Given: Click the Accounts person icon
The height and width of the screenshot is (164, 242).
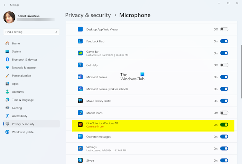Looking at the screenshot, I should pyautogui.click(x=7, y=92).
